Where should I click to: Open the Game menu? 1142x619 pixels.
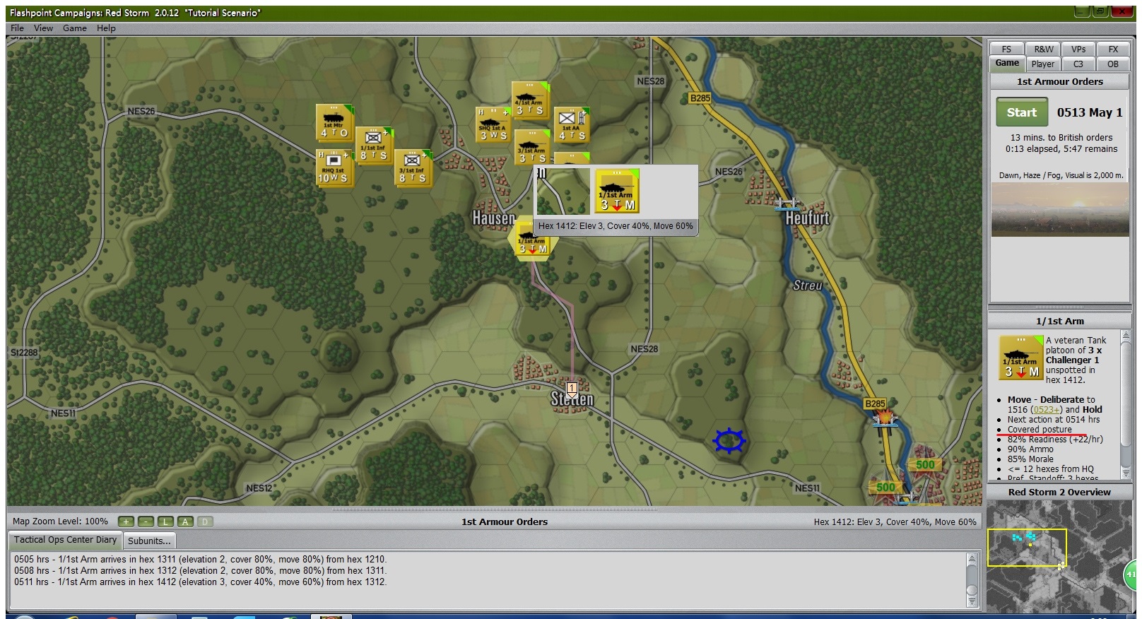(x=75, y=28)
